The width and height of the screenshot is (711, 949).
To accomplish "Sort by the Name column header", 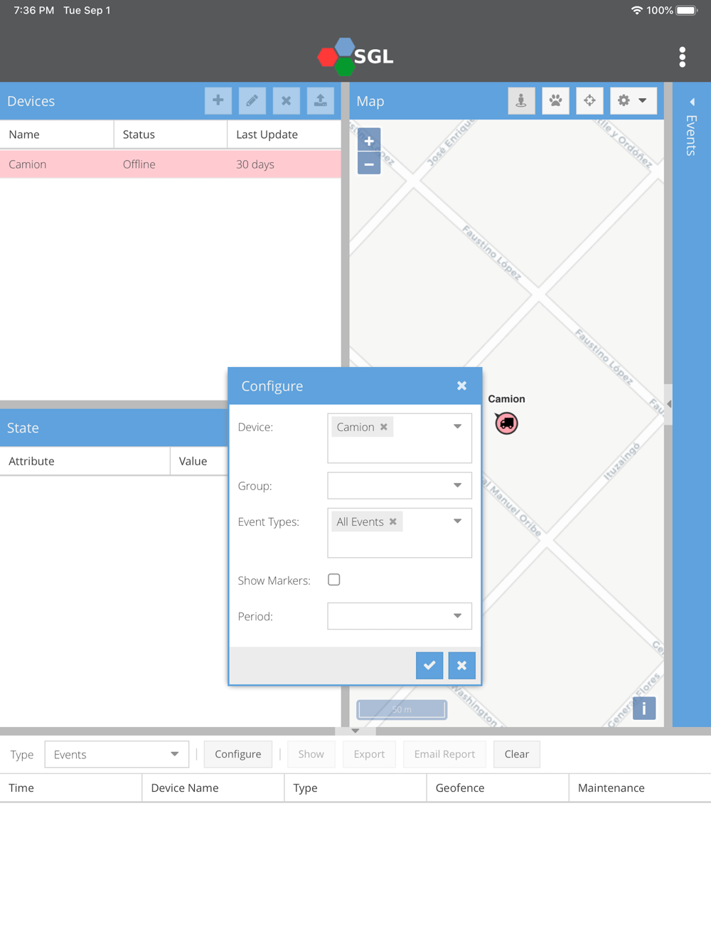I will (57, 134).
